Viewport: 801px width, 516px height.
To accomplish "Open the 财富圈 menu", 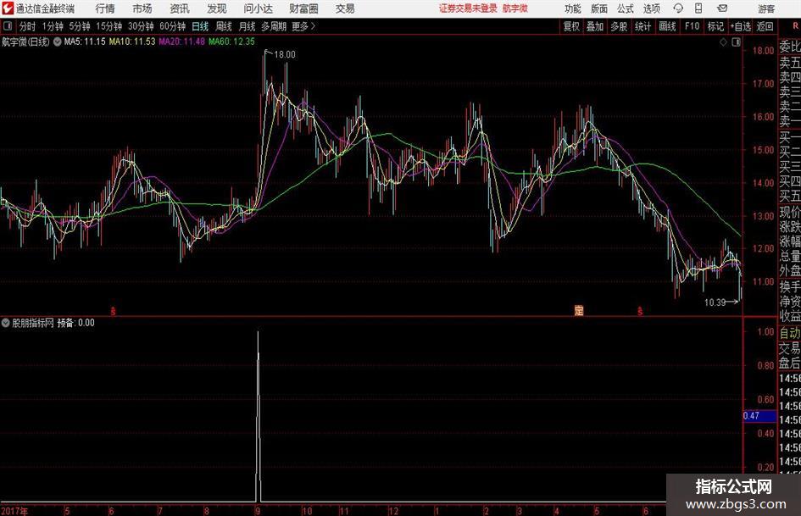I will click(x=303, y=8).
